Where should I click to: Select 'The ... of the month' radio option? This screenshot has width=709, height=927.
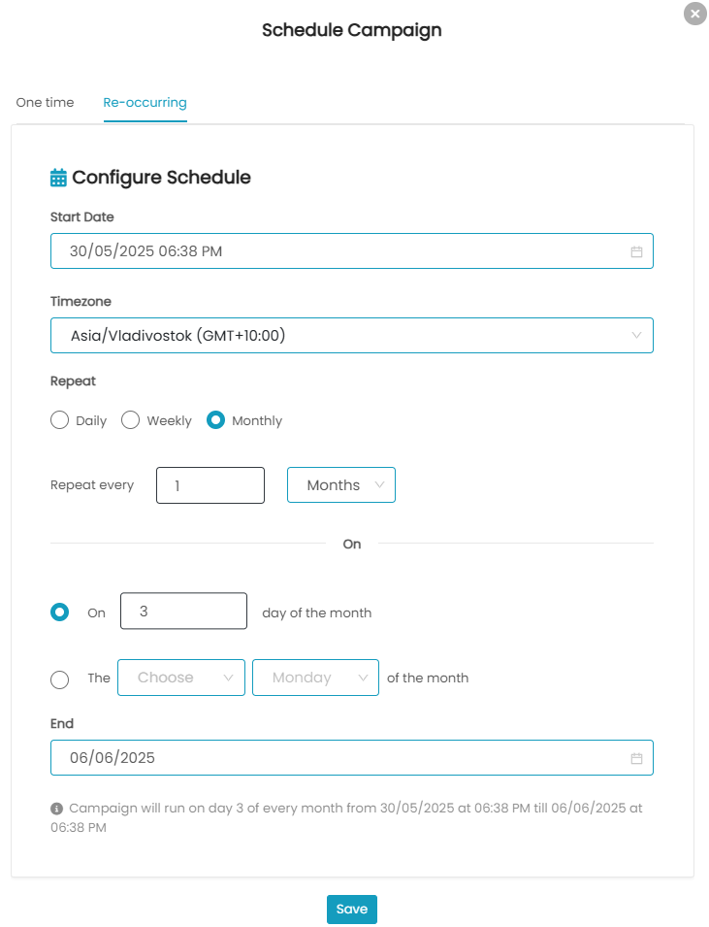click(60, 679)
